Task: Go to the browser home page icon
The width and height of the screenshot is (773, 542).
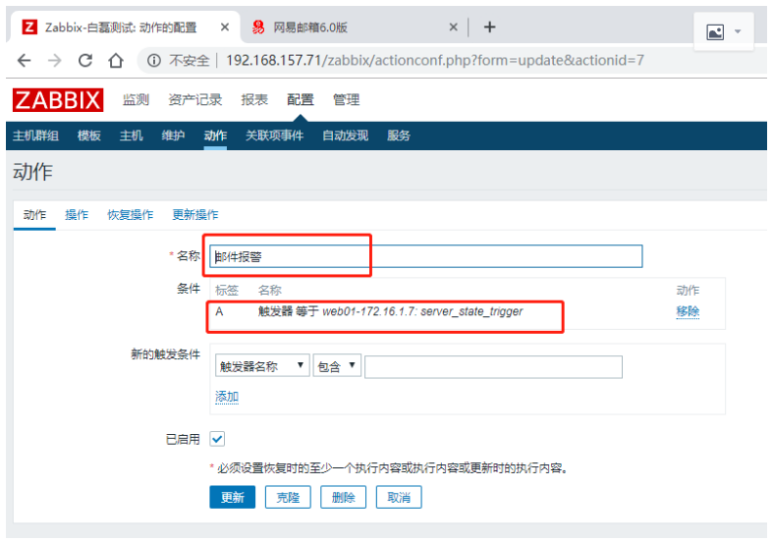Action: pyautogui.click(x=116, y=61)
